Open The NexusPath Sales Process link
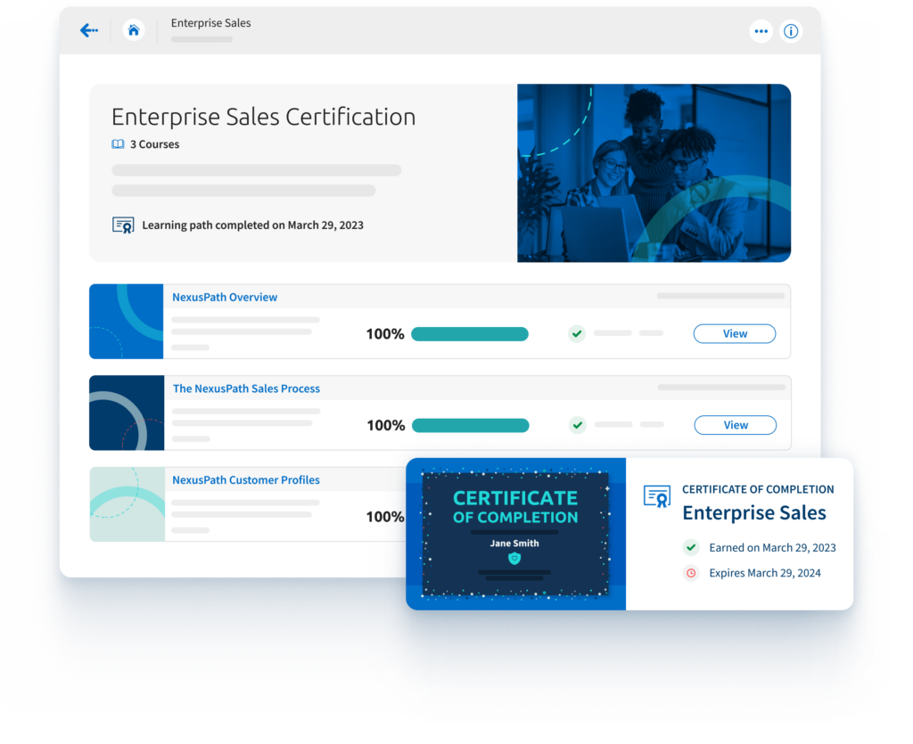The image size is (913, 744). tap(246, 388)
